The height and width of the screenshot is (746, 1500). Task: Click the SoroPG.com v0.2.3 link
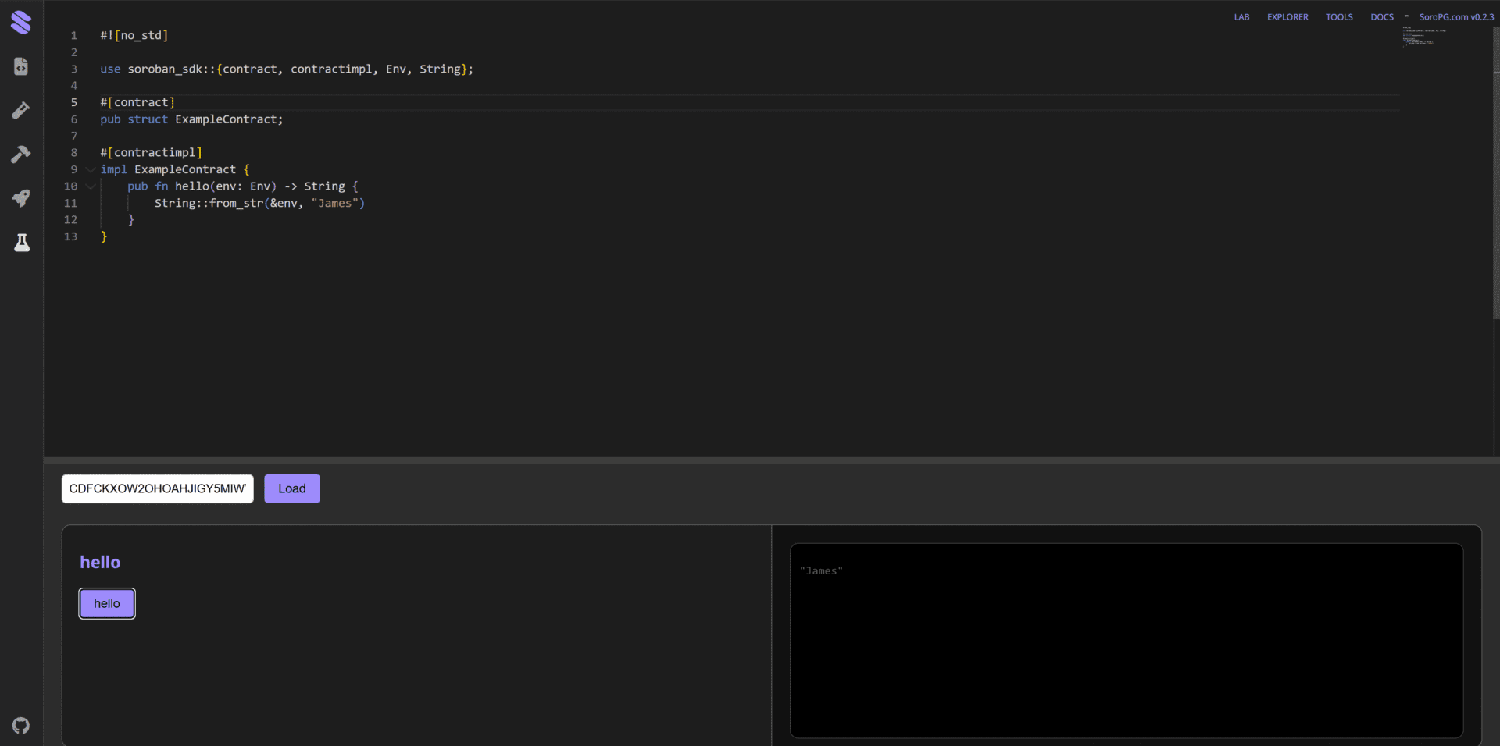point(1455,17)
